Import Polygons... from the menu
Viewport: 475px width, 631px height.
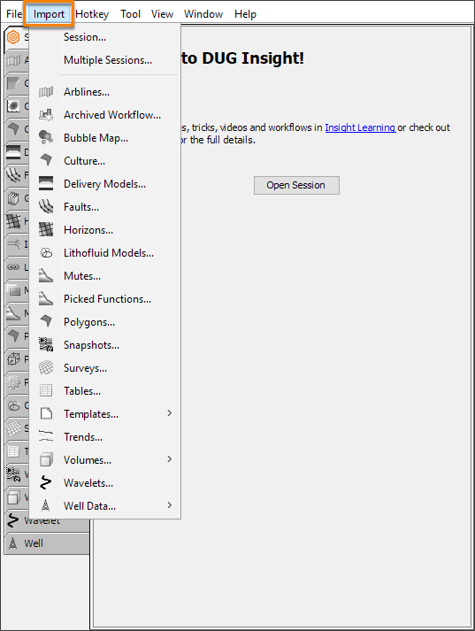pyautogui.click(x=104, y=322)
